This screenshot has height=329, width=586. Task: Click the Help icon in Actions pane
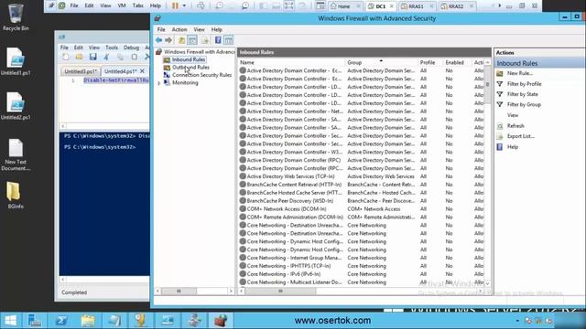(500, 147)
